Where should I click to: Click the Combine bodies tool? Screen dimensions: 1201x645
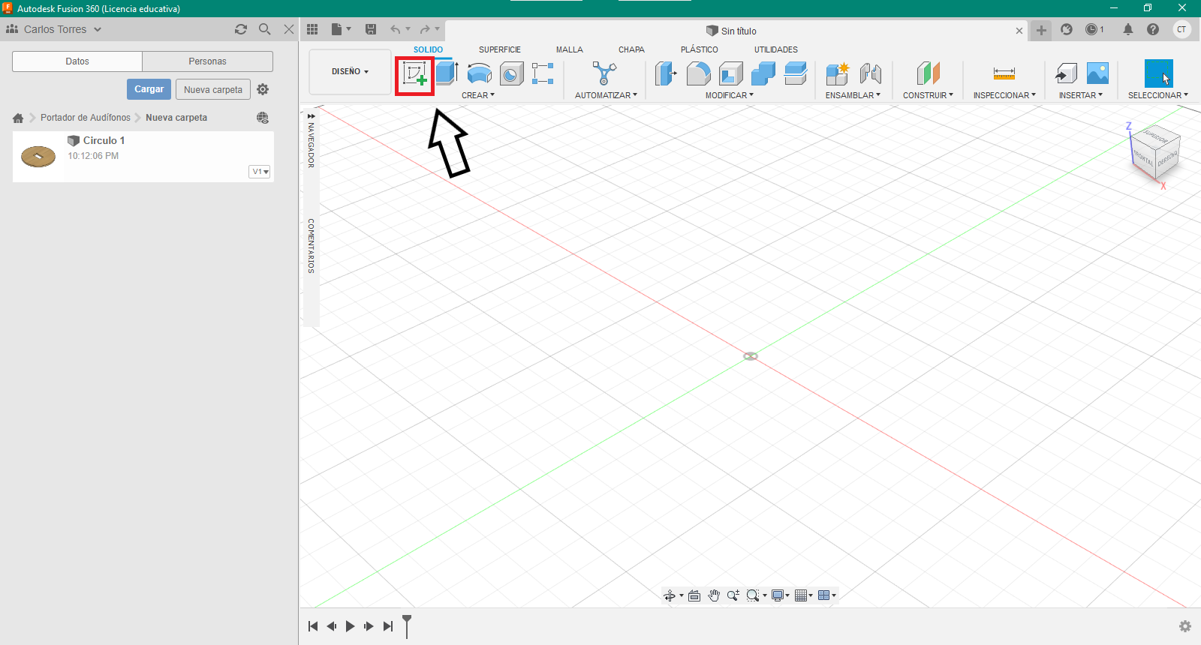[x=763, y=73]
